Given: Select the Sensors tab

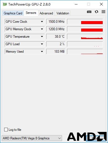Looking at the screenshot, I should click(x=31, y=13).
